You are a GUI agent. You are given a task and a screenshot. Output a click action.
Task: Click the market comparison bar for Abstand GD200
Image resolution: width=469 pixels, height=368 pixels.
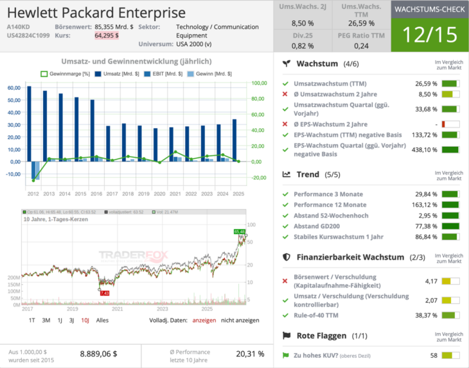(450, 226)
